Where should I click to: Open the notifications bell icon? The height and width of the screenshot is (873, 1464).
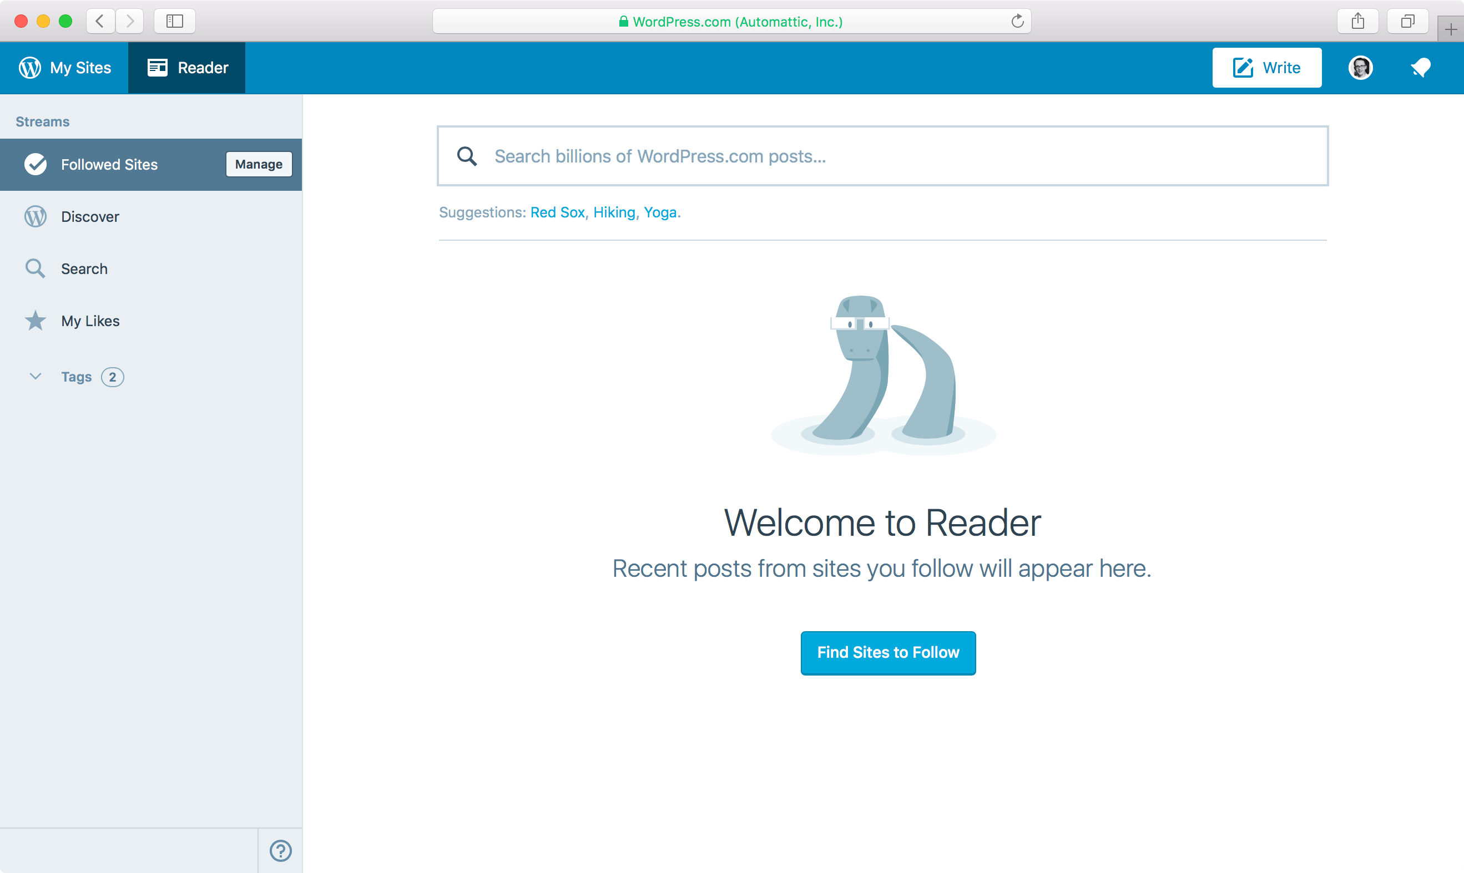tap(1421, 68)
